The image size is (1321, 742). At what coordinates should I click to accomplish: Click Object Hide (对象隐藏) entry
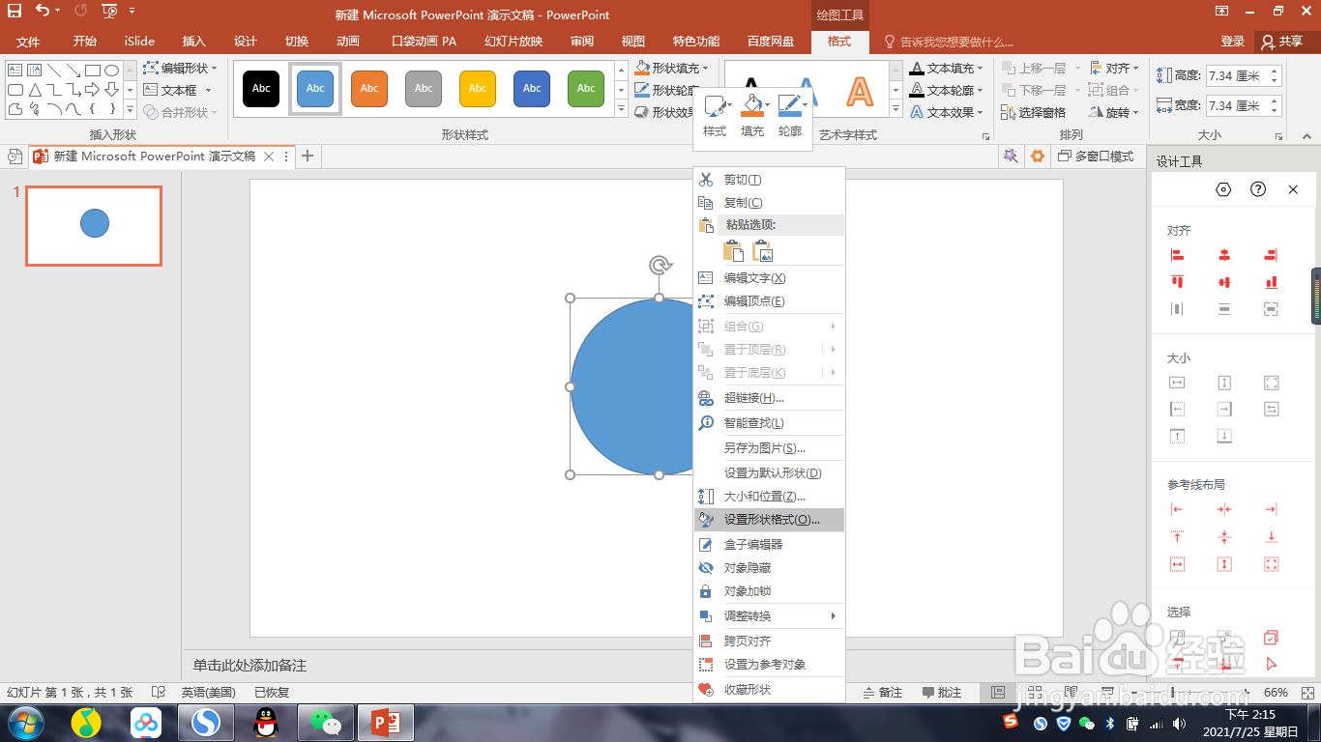click(x=770, y=568)
